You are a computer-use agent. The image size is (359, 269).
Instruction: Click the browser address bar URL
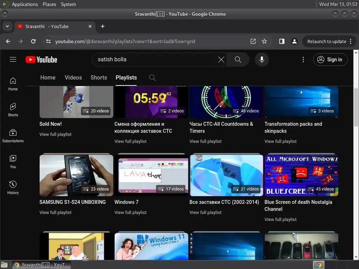tap(125, 41)
